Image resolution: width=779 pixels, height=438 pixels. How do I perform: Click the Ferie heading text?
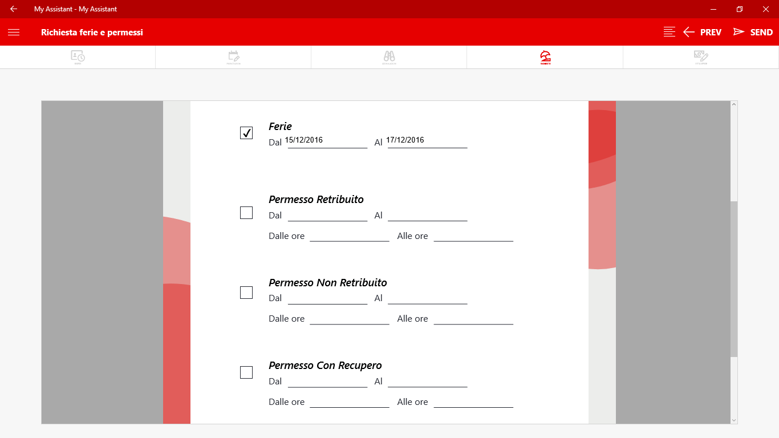coord(280,126)
